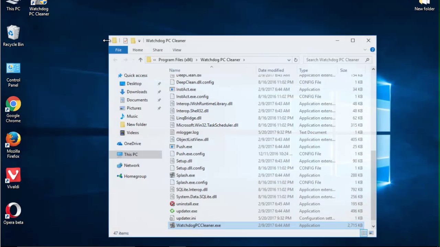Select the WatchdogPCCleaner.exe file icon
Viewport: 440px width, 247px height.
click(172, 225)
